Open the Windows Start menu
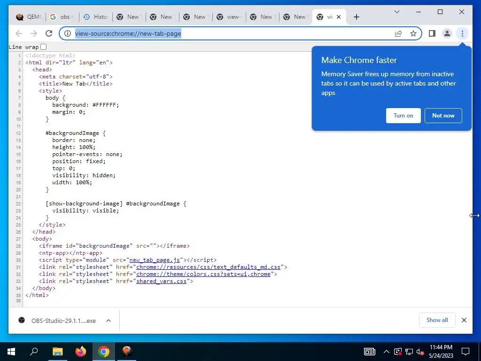The height and width of the screenshot is (361, 481). click(x=11, y=352)
